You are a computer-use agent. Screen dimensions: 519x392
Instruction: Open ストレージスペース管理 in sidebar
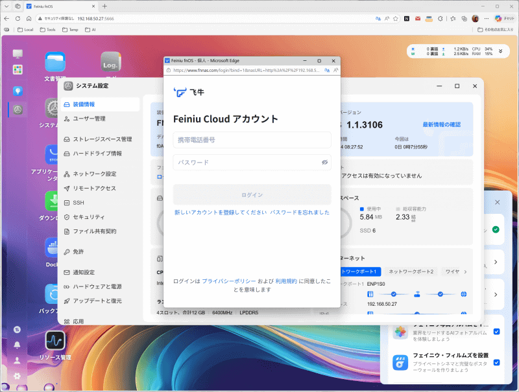(100, 139)
